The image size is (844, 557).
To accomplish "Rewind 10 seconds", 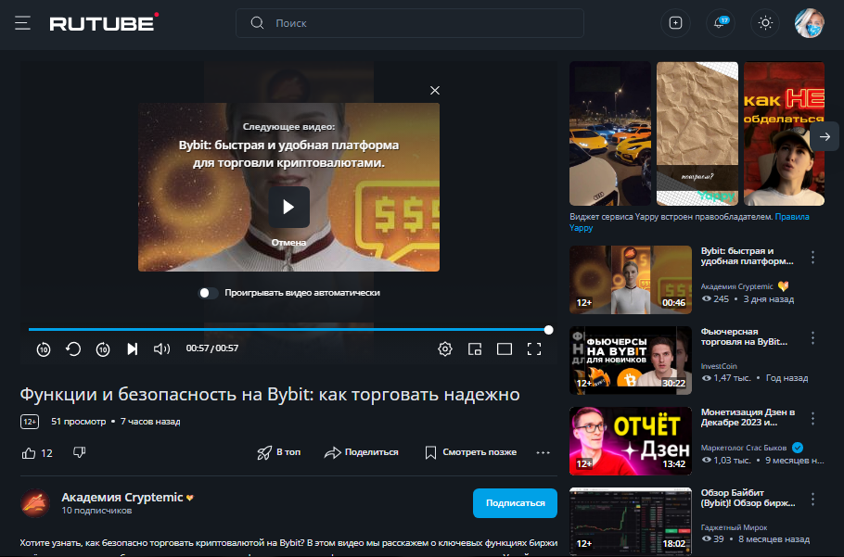I will click(x=44, y=349).
